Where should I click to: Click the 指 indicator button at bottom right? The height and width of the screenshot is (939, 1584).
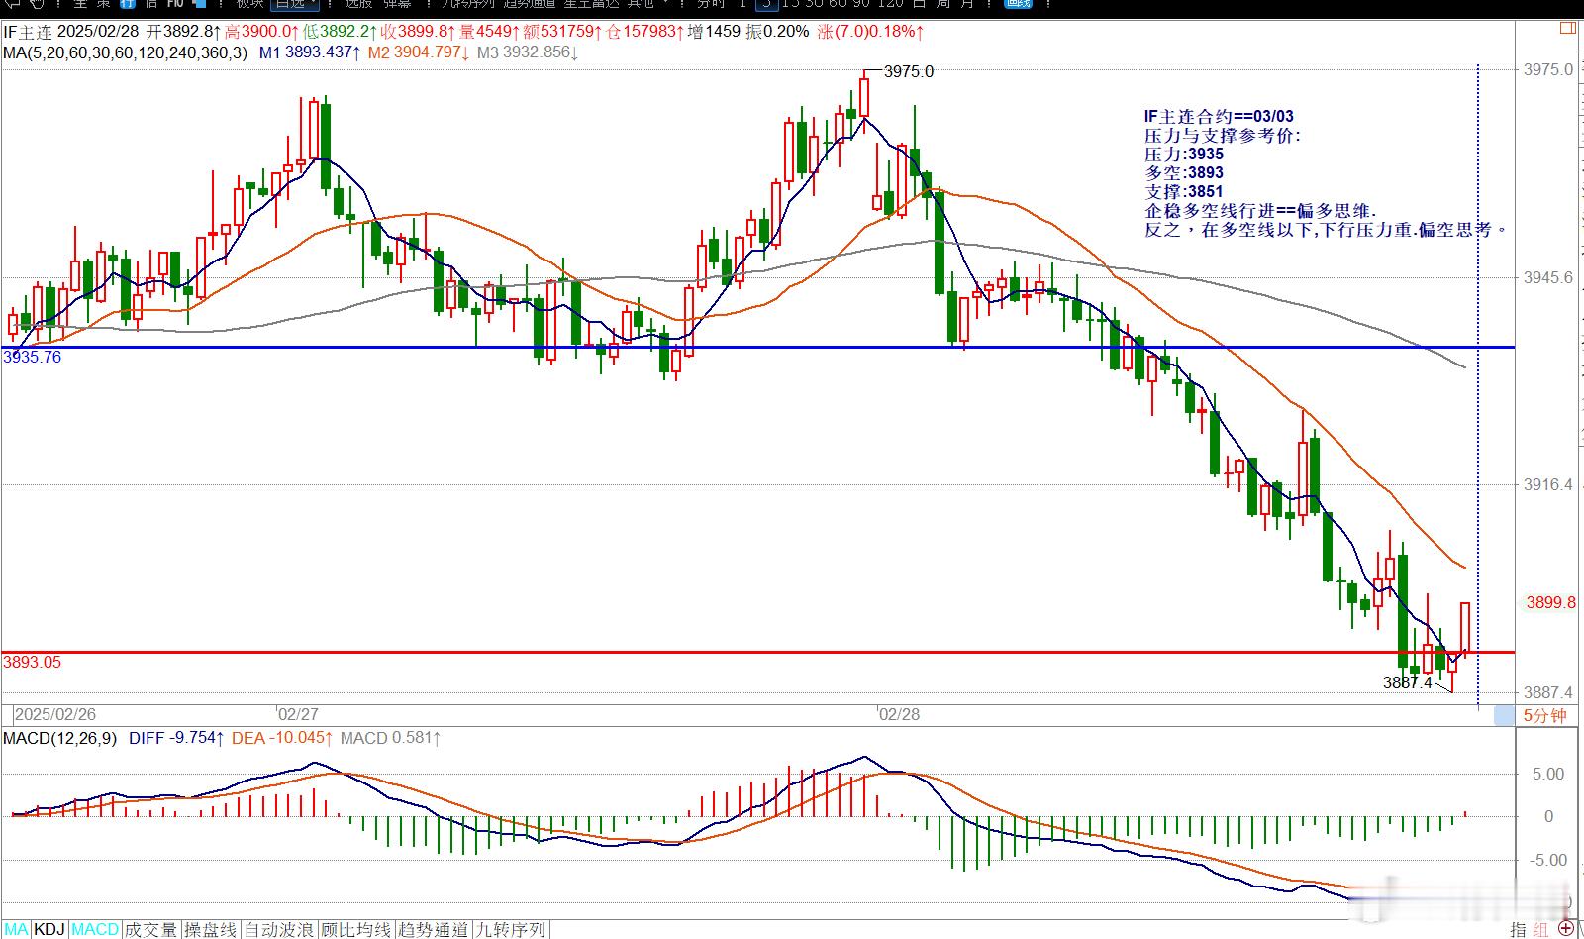pyautogui.click(x=1518, y=929)
